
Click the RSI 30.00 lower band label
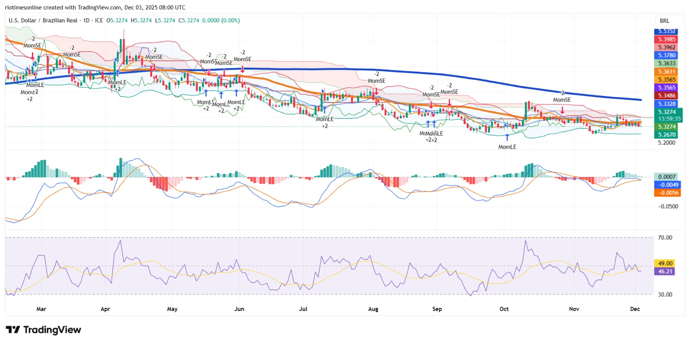665,294
